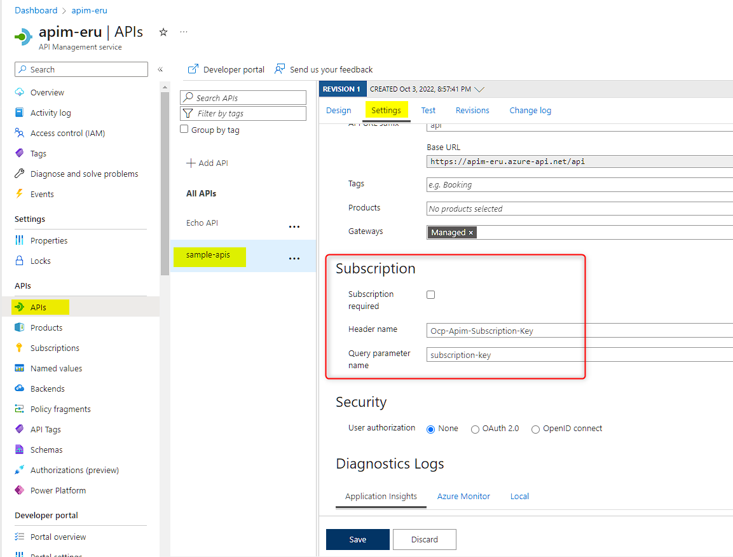
Task: Open more options ellipsis beside page title
Action: click(184, 32)
